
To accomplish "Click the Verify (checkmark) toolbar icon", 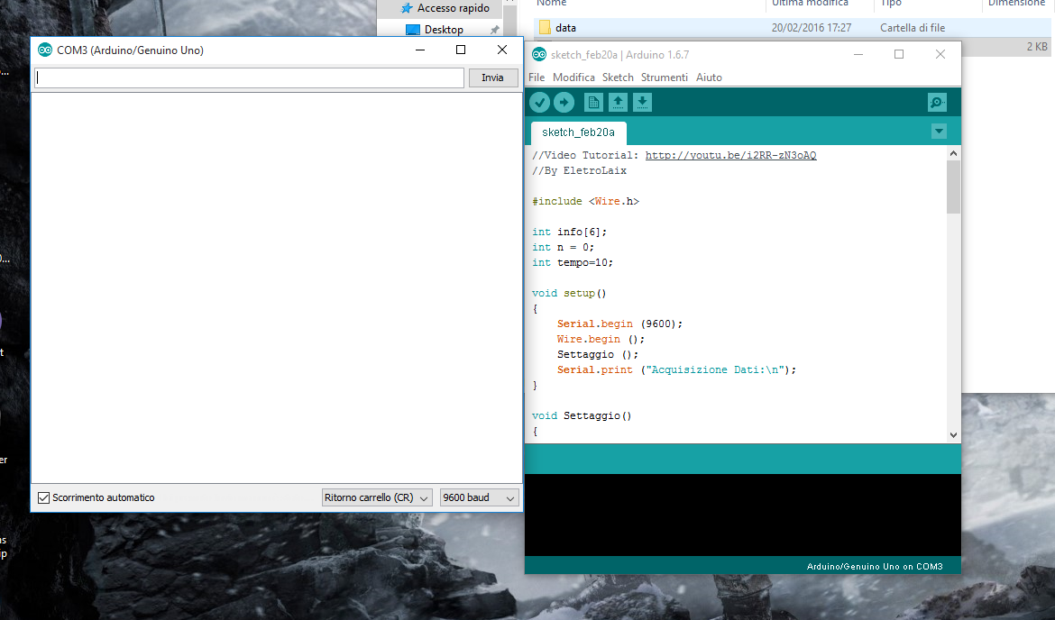I will click(539, 102).
